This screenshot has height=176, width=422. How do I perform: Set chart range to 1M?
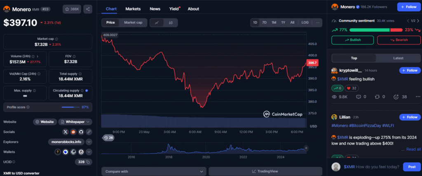coord(274,23)
